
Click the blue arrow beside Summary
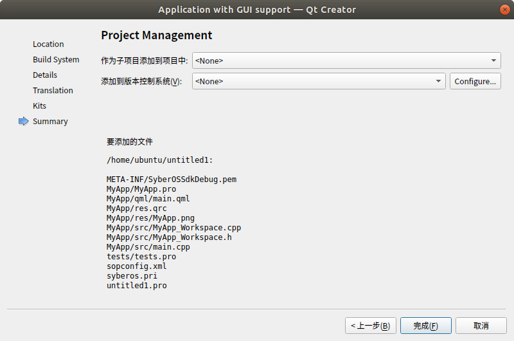pos(24,121)
